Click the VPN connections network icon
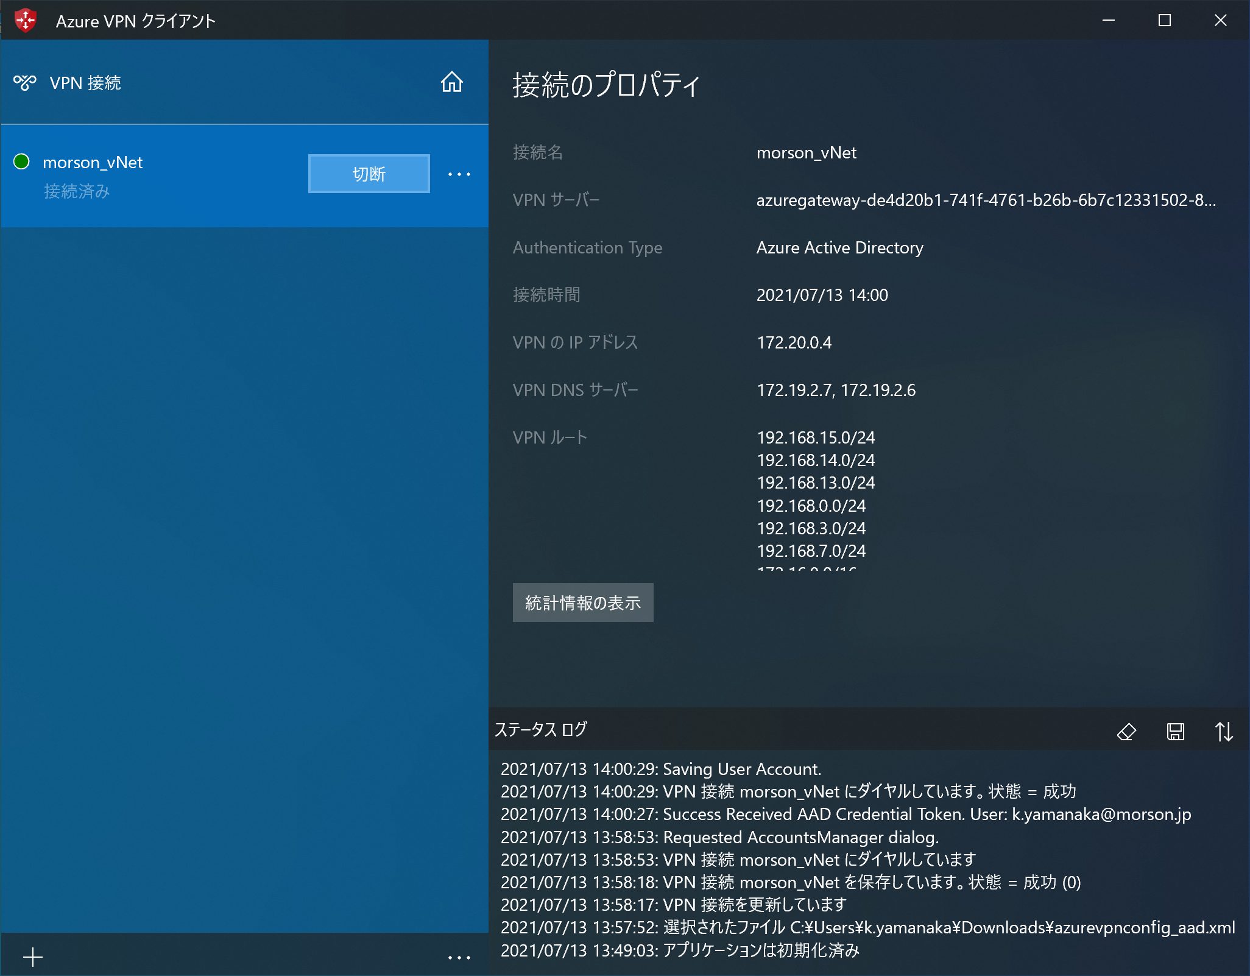The image size is (1250, 976). click(x=25, y=82)
